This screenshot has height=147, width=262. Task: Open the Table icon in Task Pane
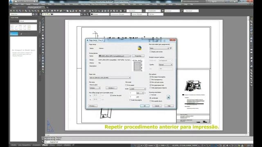[x=20, y=27]
